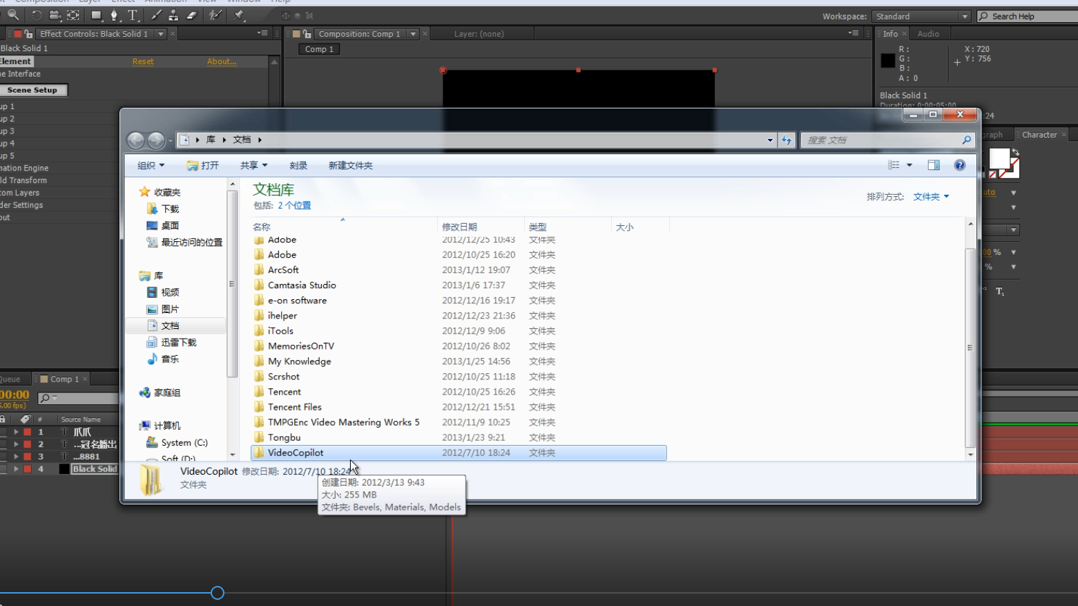Viewport: 1078px width, 606px height.
Task: Open the Effect Controls tab dropdown arrow
Action: pos(161,34)
